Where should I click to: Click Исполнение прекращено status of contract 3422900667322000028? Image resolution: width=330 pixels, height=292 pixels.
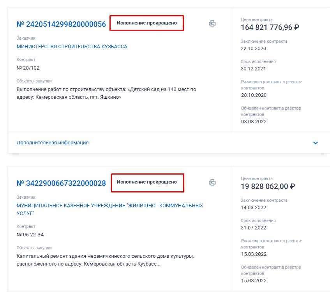click(146, 182)
